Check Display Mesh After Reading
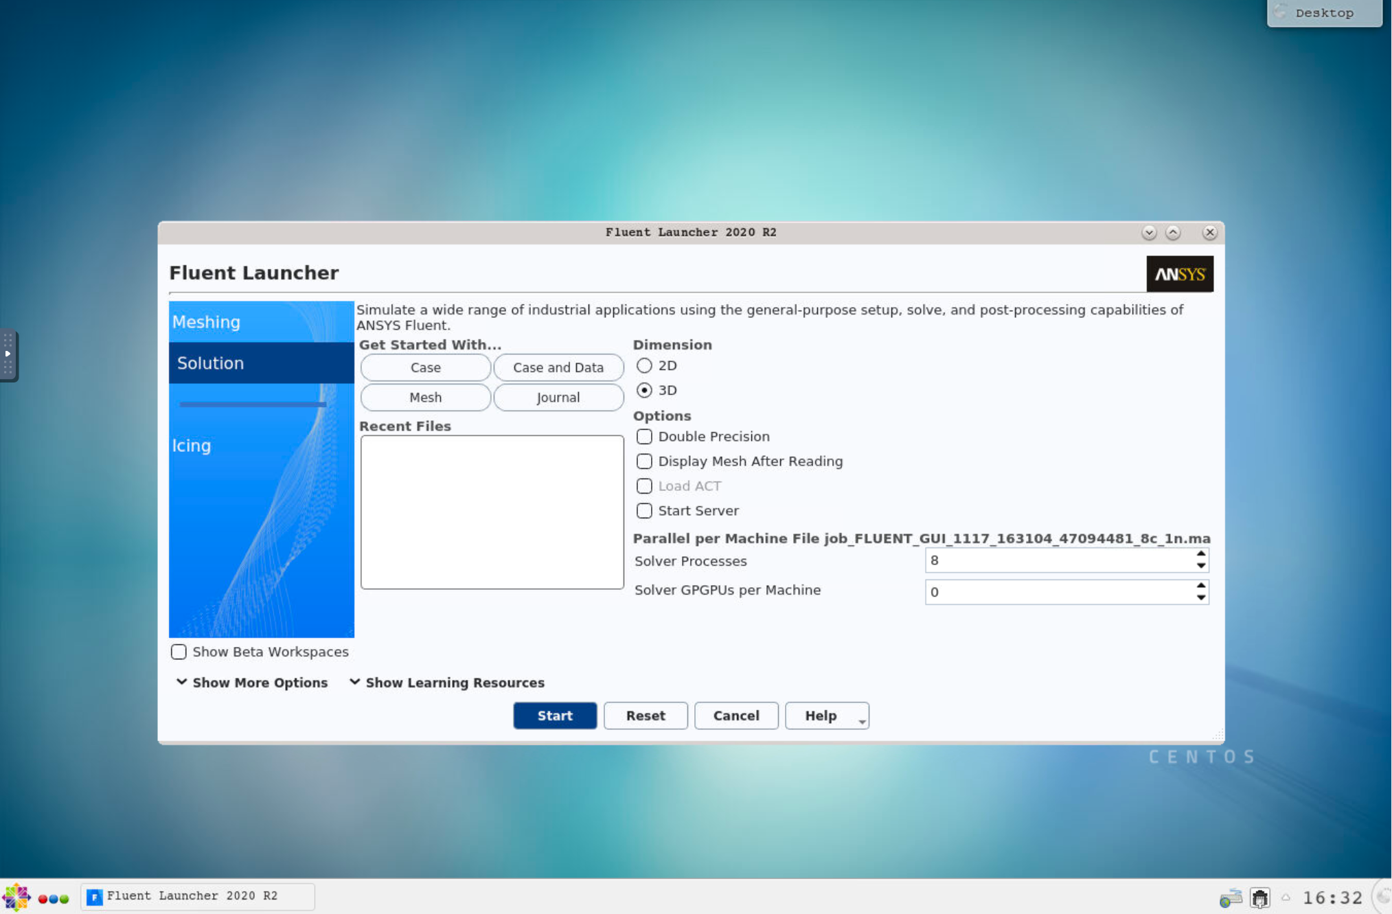This screenshot has width=1392, height=914. click(644, 461)
